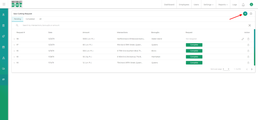Open the calendar icon in sidebar
Image resolution: width=258 pixels, height=120 pixels.
click(4, 47)
